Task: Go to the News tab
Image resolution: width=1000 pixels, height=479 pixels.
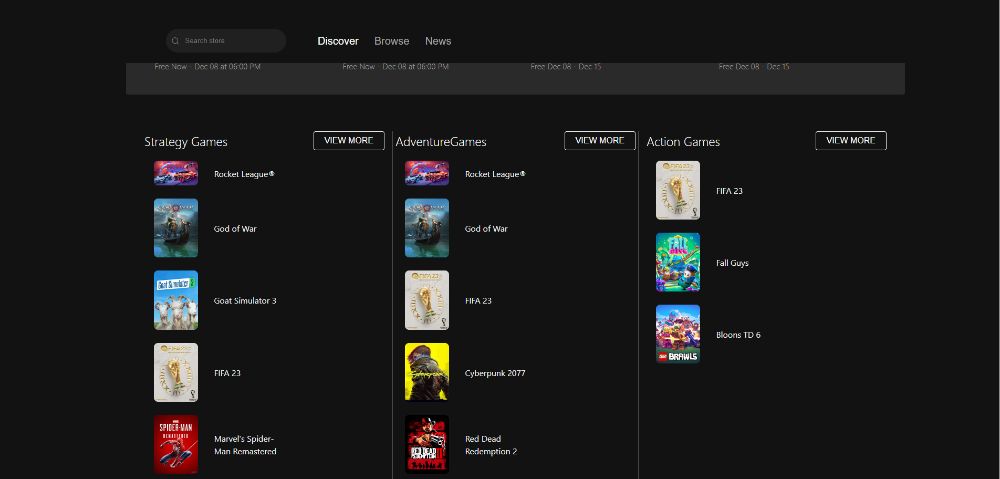Action: coord(438,41)
